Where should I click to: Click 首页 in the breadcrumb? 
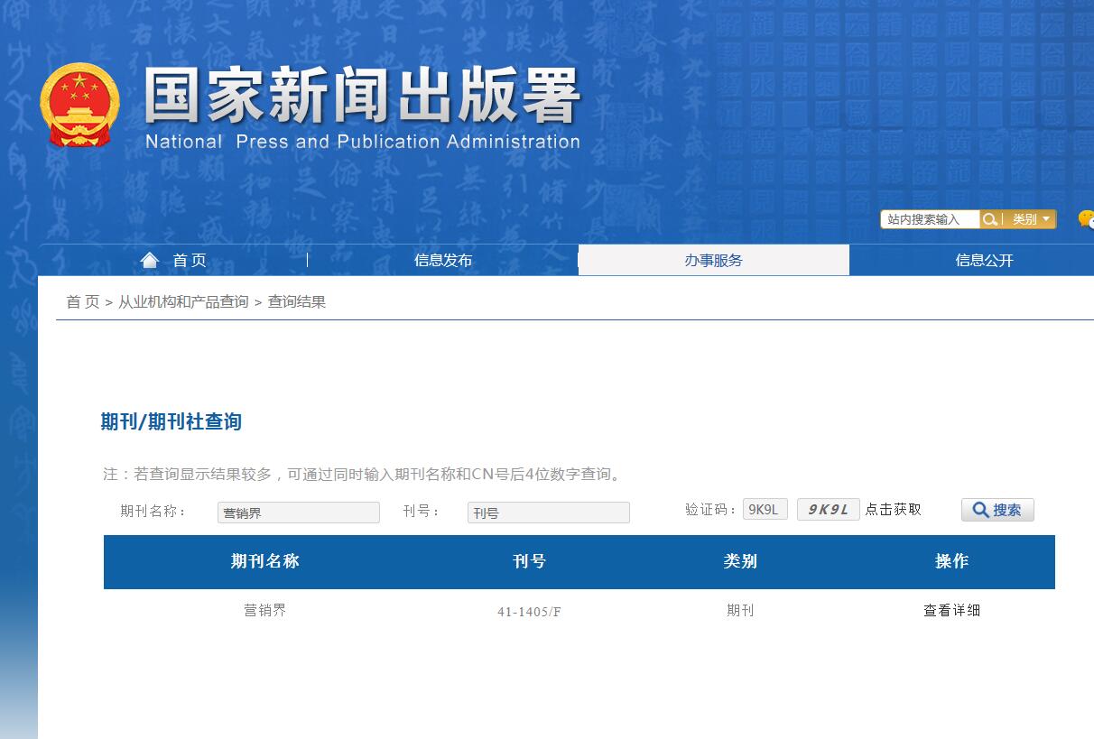[x=82, y=302]
